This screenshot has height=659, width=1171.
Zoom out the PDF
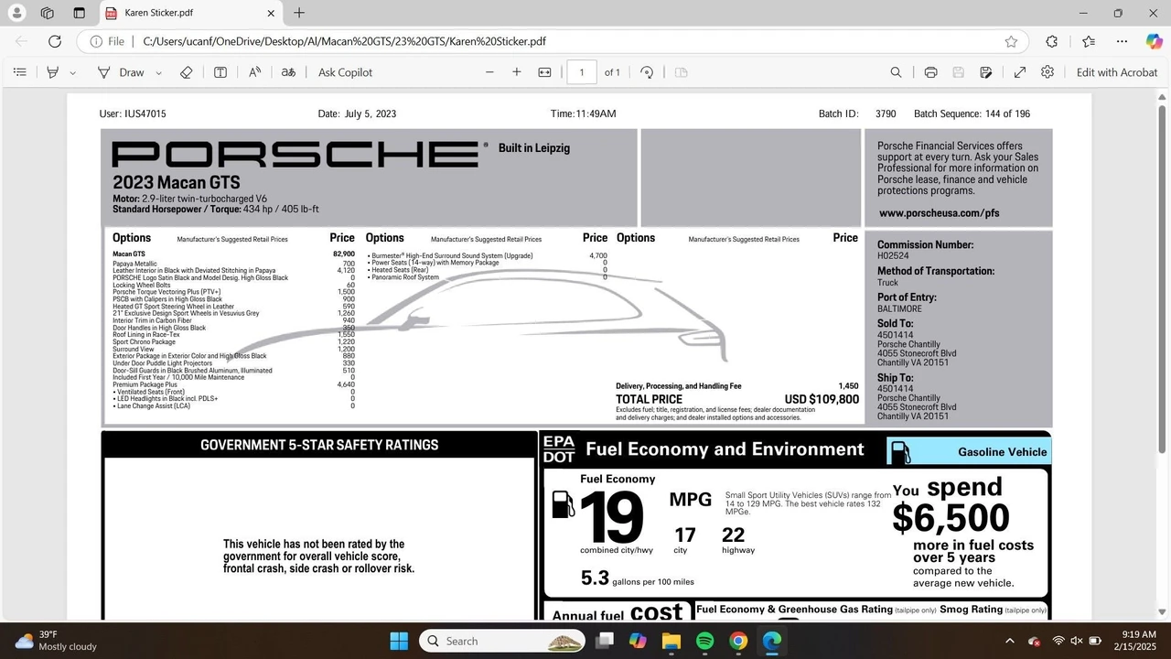(x=489, y=72)
